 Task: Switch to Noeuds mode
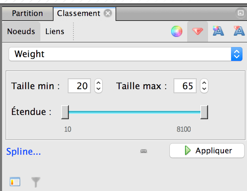tap(21, 31)
